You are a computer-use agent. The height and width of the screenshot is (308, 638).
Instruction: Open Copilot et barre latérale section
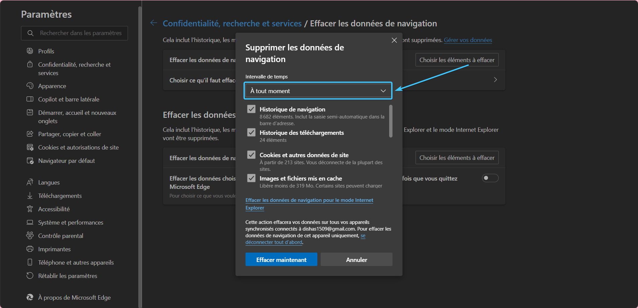[68, 99]
